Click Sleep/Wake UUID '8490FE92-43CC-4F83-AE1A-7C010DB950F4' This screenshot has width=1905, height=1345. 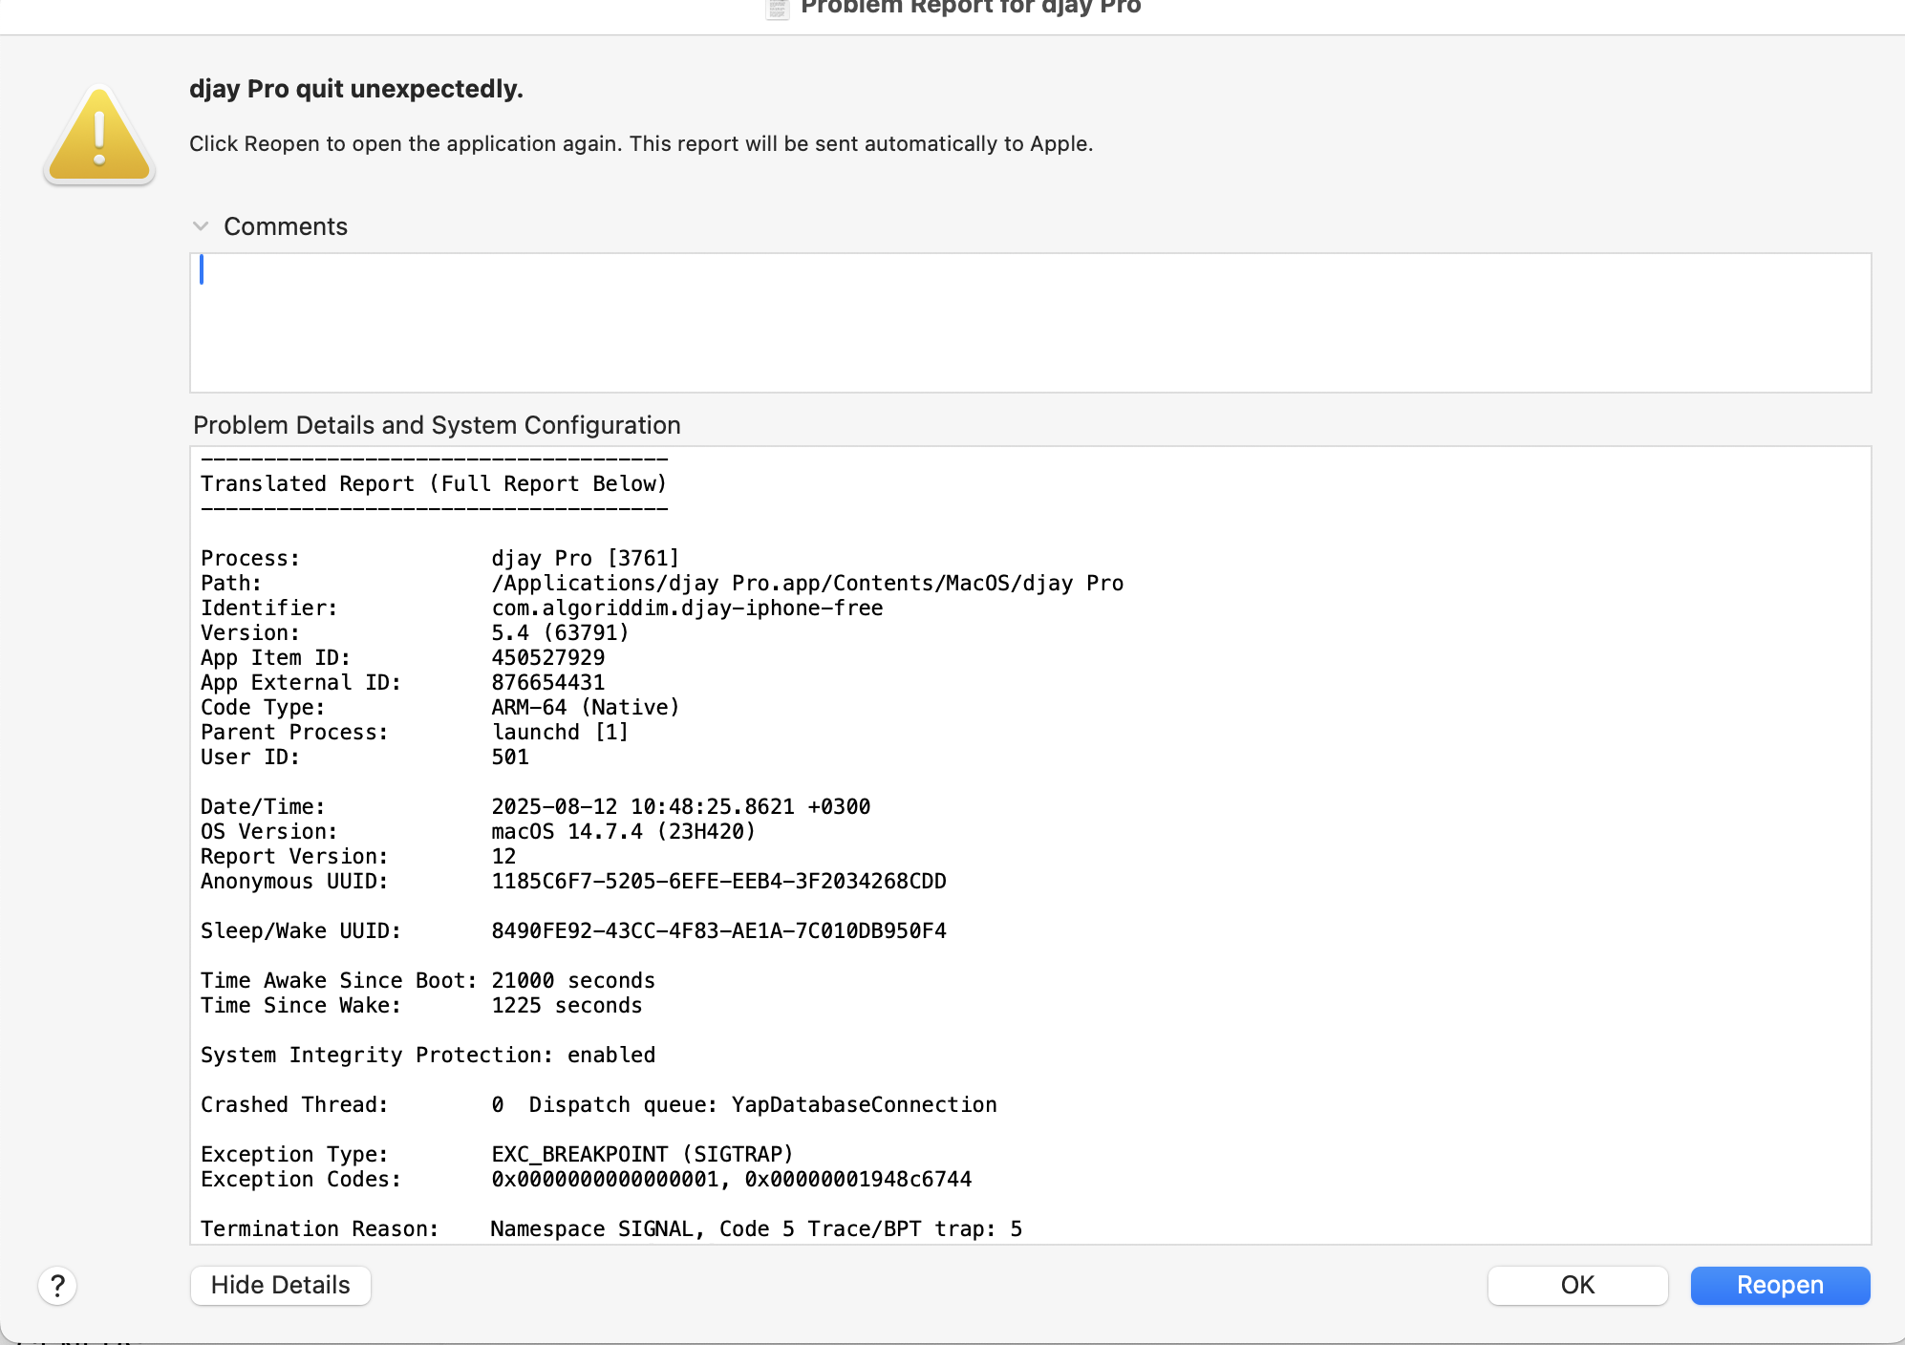(x=718, y=930)
